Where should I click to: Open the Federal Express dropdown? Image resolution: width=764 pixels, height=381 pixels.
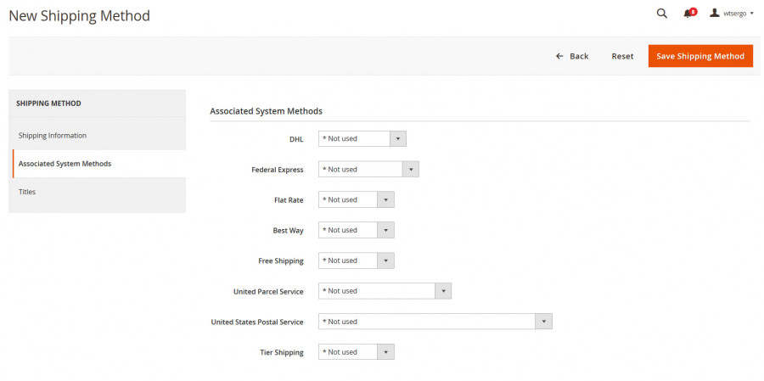click(368, 170)
